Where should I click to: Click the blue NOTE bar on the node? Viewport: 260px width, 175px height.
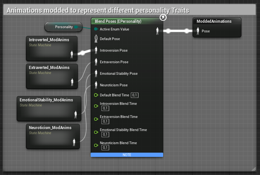coord(127,155)
